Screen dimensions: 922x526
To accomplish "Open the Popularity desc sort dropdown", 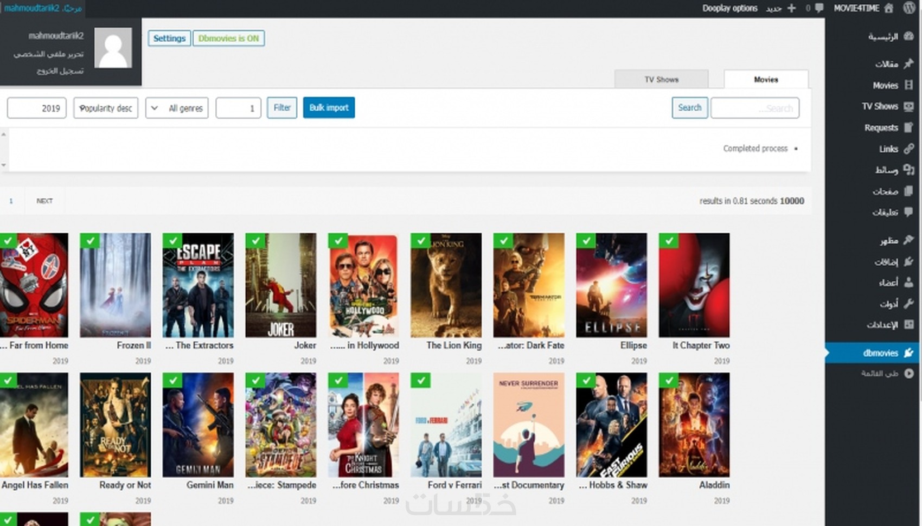I will point(106,108).
